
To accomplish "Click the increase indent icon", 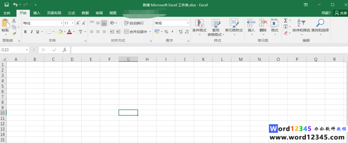I will 118,32.
